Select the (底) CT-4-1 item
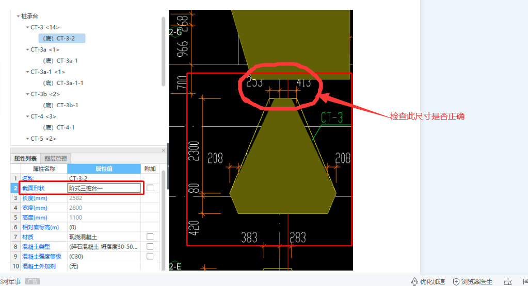Screen dimensions: 528x286 point(59,127)
